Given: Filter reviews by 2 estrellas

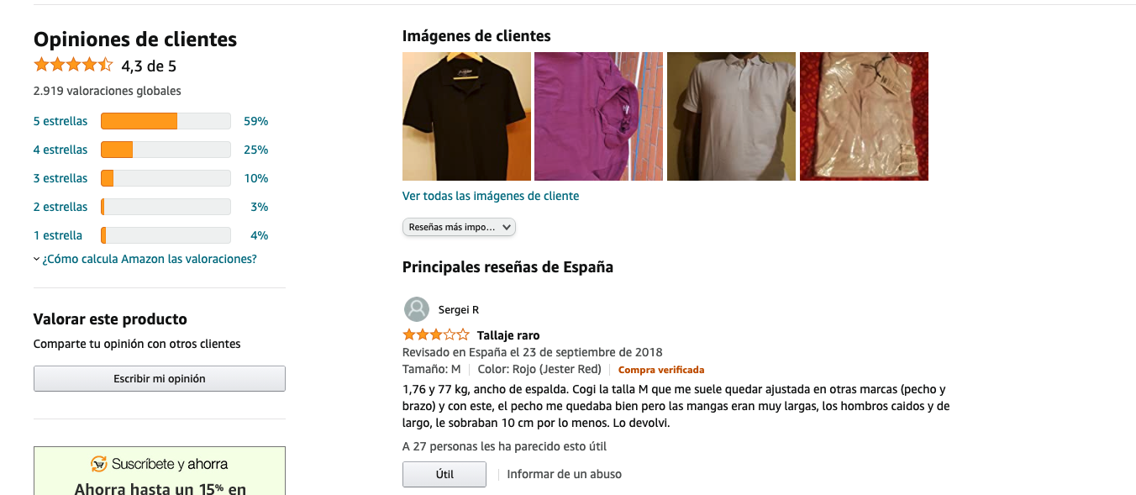Looking at the screenshot, I should click(60, 207).
